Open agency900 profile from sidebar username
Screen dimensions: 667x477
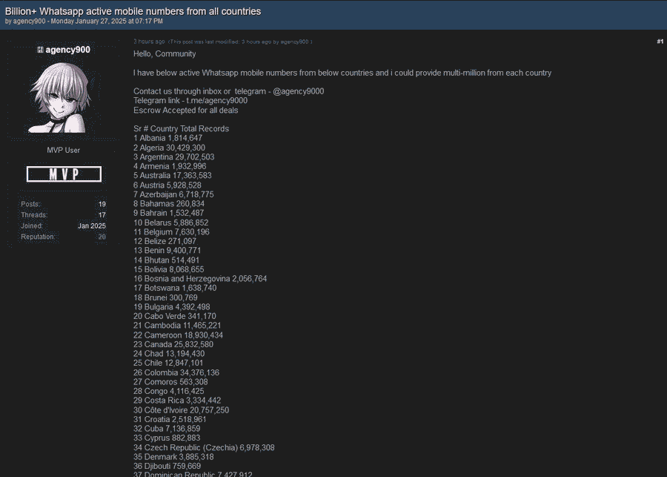coord(68,50)
